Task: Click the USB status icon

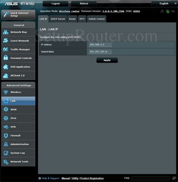Action: point(173,11)
